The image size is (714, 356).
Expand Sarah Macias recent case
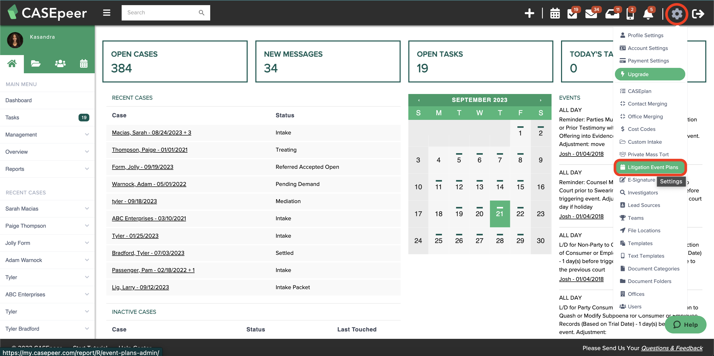coord(47,208)
